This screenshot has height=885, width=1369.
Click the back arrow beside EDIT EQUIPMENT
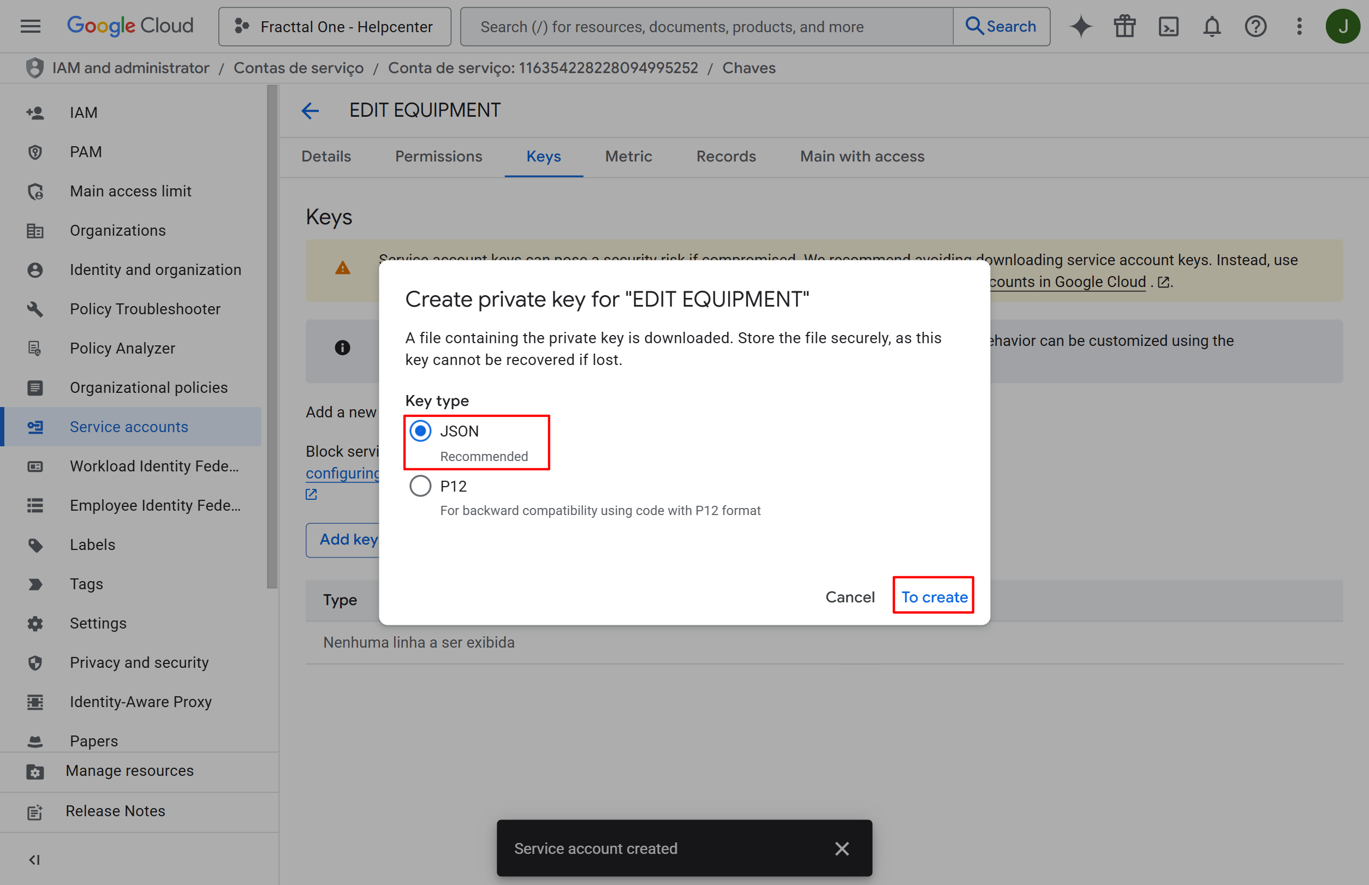[311, 110]
